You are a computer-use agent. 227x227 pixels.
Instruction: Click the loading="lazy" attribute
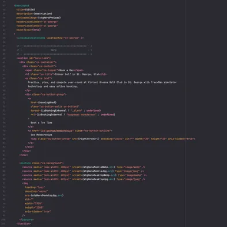pyautogui.click(x=35, y=187)
